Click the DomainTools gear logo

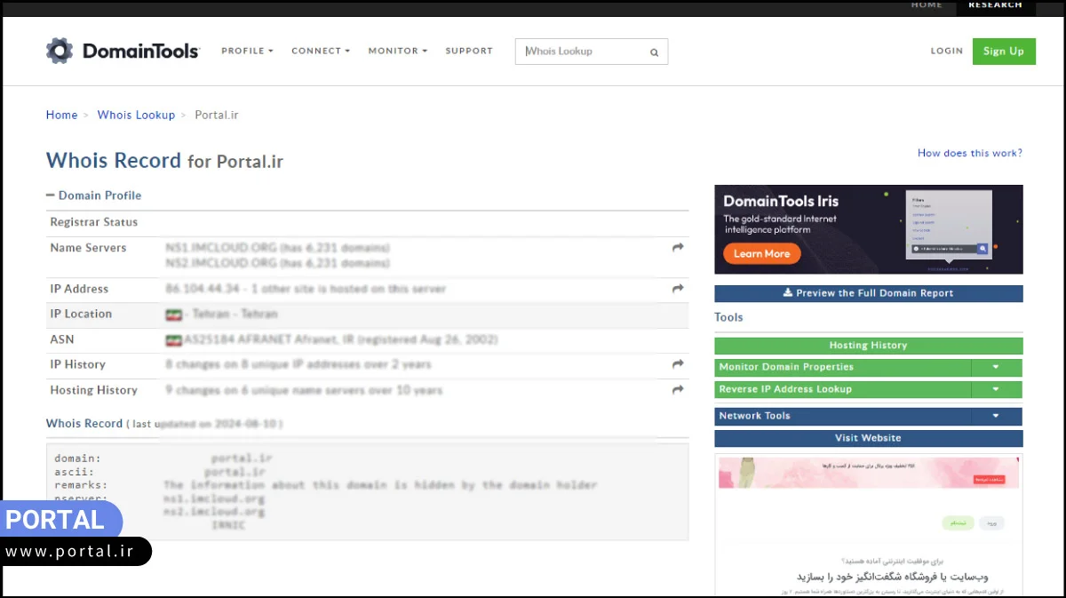click(60, 51)
